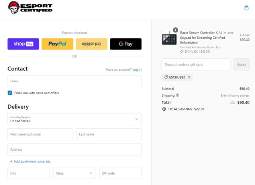Click the Delivery heading
The height and width of the screenshot is (185, 255).
pos(18,107)
